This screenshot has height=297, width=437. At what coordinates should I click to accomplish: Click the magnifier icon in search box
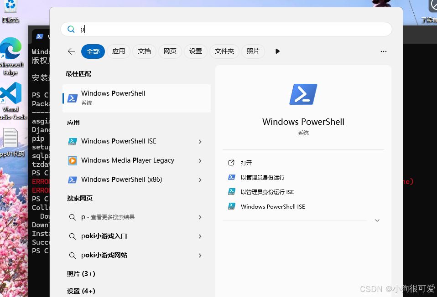[x=71, y=29]
